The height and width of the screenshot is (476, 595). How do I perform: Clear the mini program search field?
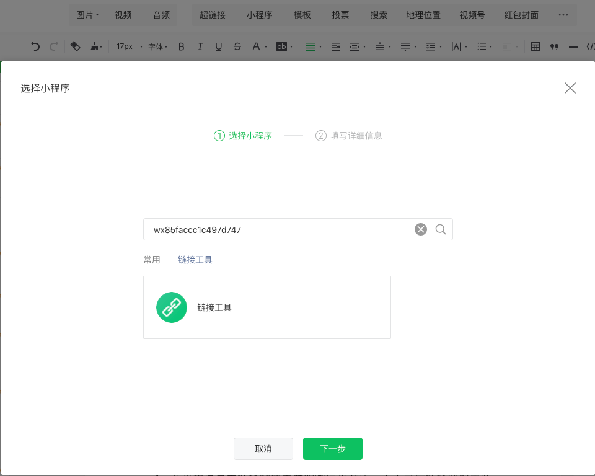(420, 229)
